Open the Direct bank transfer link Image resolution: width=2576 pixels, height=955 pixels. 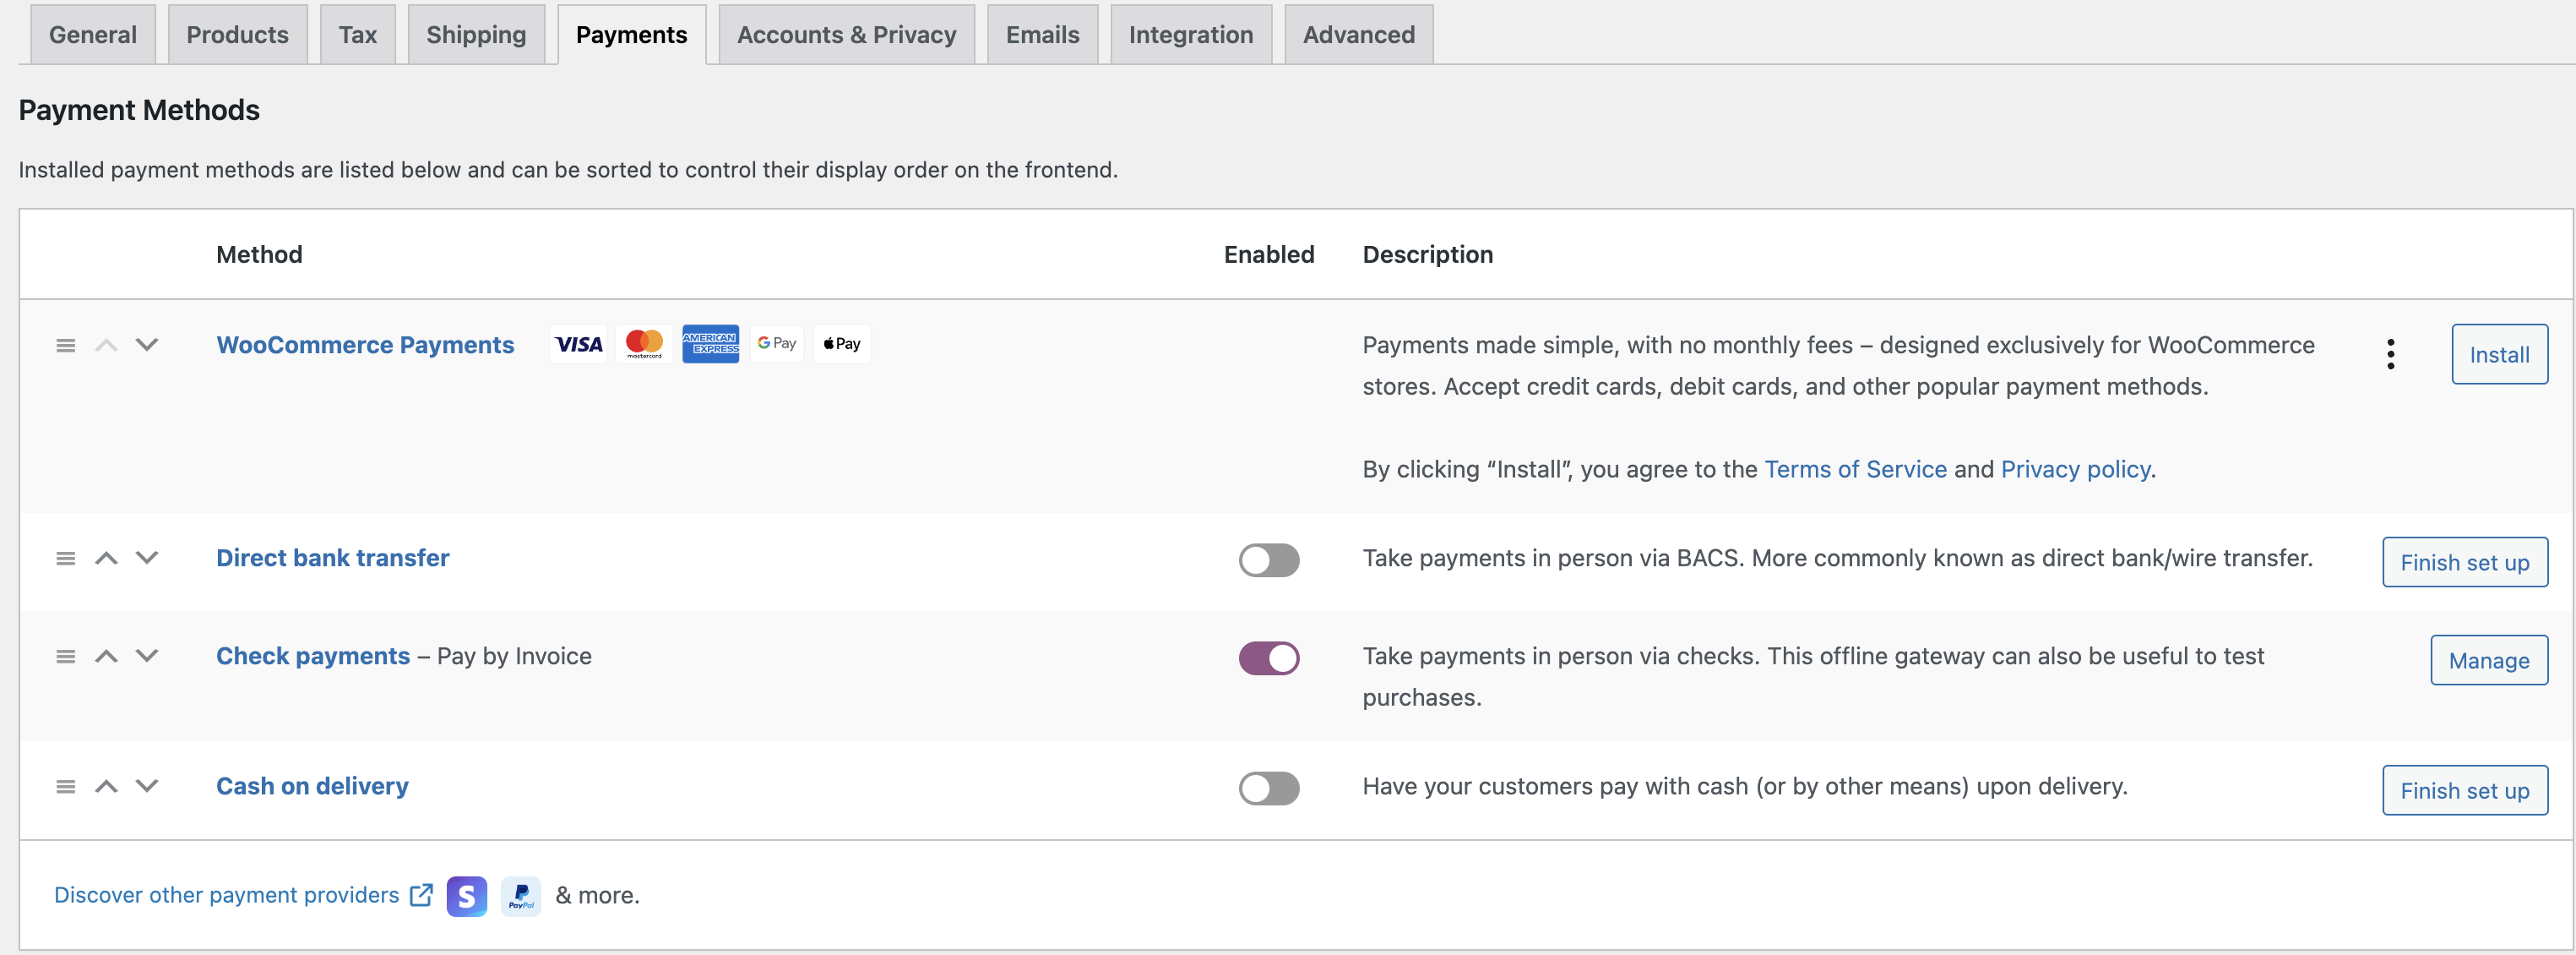[333, 559]
